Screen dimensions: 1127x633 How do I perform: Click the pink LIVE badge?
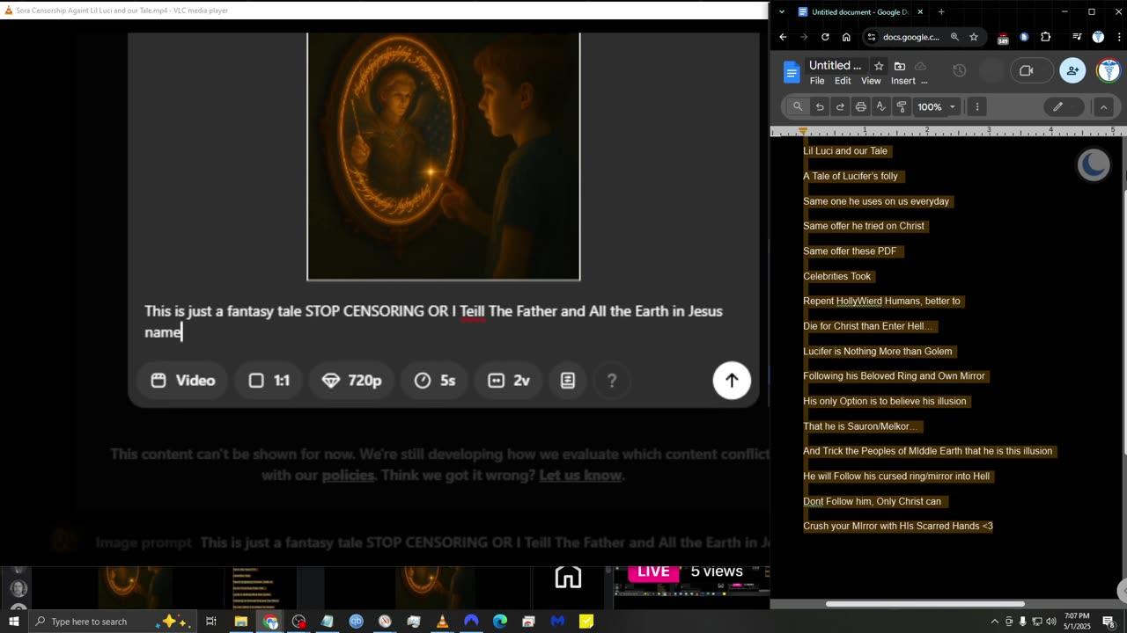(x=653, y=571)
